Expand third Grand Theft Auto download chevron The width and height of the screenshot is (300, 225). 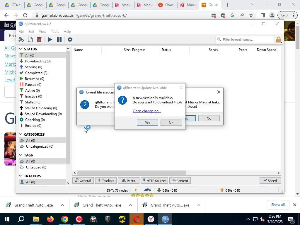click(199, 205)
